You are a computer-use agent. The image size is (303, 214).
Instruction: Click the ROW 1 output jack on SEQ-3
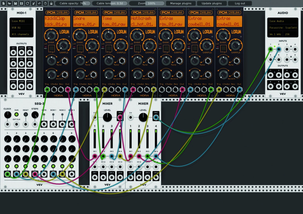tap(53, 124)
